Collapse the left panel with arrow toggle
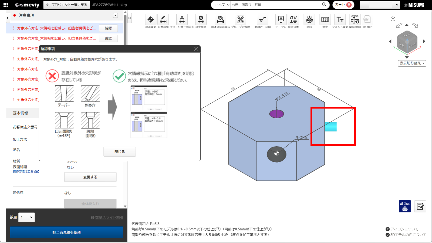 coord(130,18)
